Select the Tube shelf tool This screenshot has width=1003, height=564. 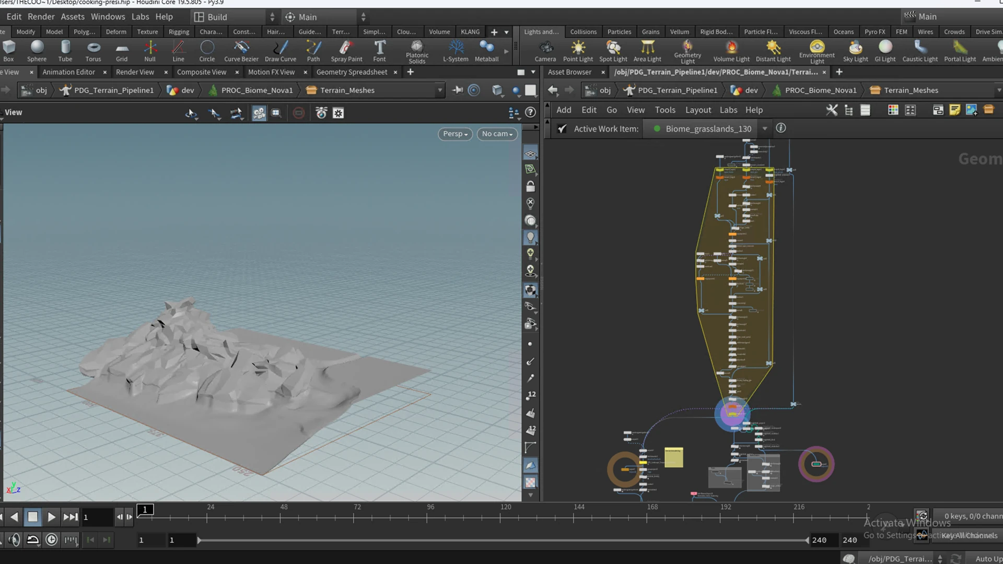click(65, 51)
